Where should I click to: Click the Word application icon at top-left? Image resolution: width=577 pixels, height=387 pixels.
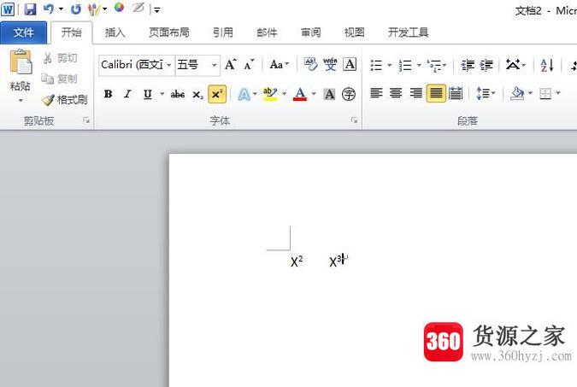pos(8,9)
